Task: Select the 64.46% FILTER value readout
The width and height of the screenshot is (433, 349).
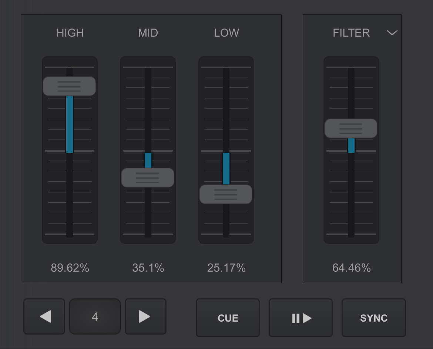Action: click(351, 268)
